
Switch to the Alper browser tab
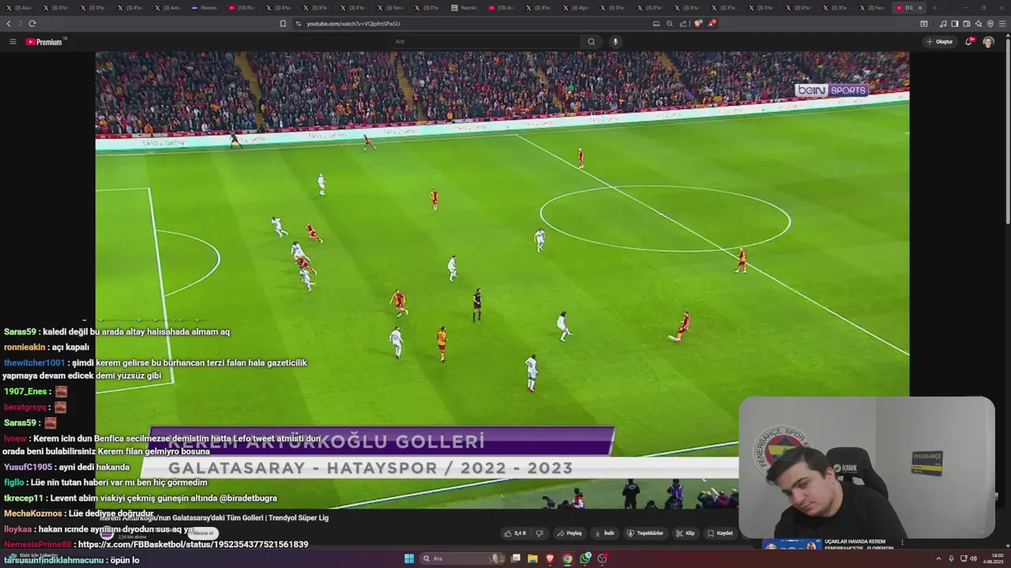point(577,8)
